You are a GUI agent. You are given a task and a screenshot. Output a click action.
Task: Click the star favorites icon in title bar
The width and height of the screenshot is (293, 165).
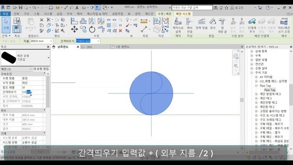click(x=227, y=8)
